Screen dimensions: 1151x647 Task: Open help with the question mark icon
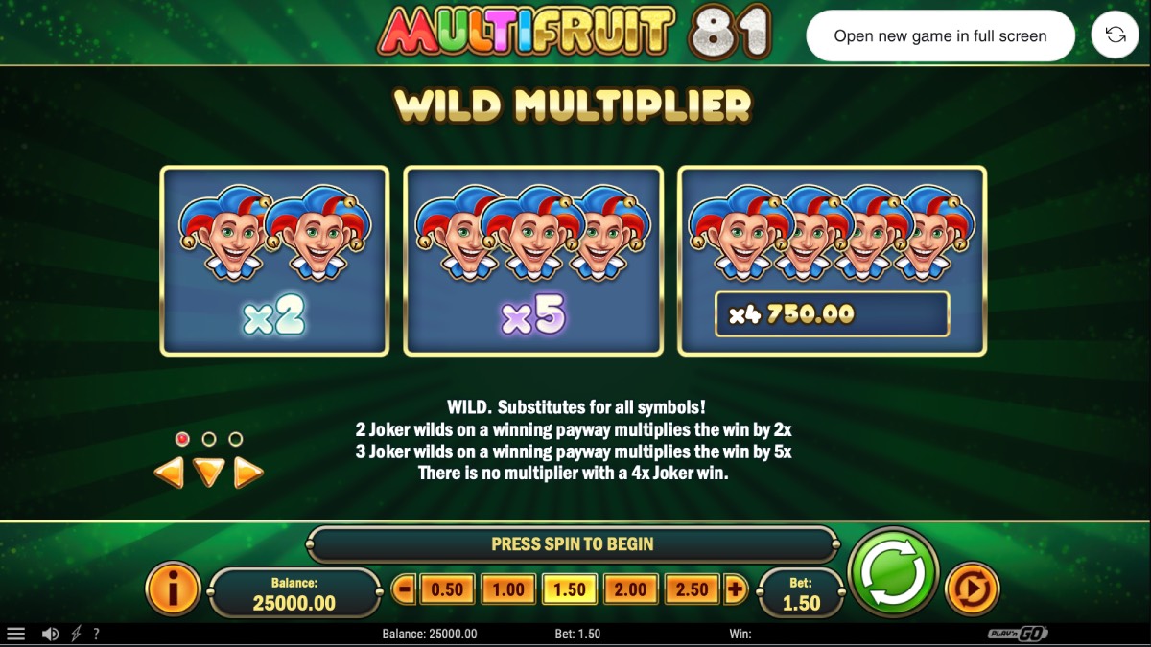[96, 634]
